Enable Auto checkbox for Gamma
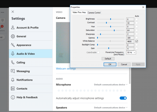This screenshot has height=112, width=157. point(137,38)
